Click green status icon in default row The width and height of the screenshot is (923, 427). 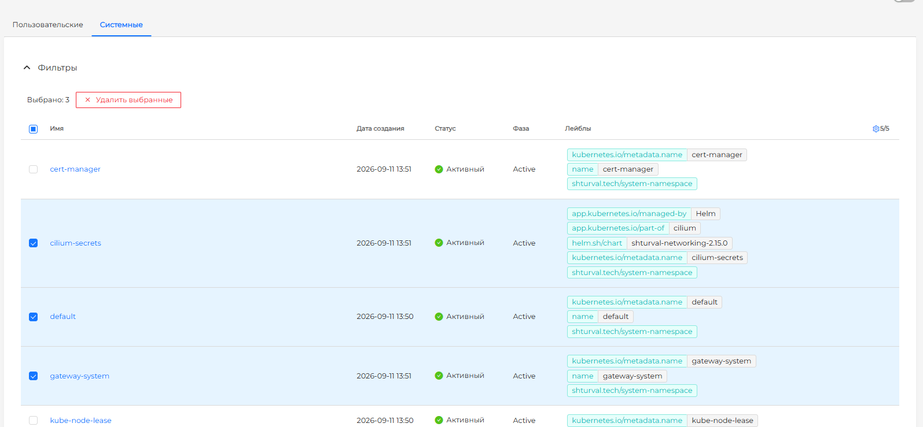click(x=439, y=317)
